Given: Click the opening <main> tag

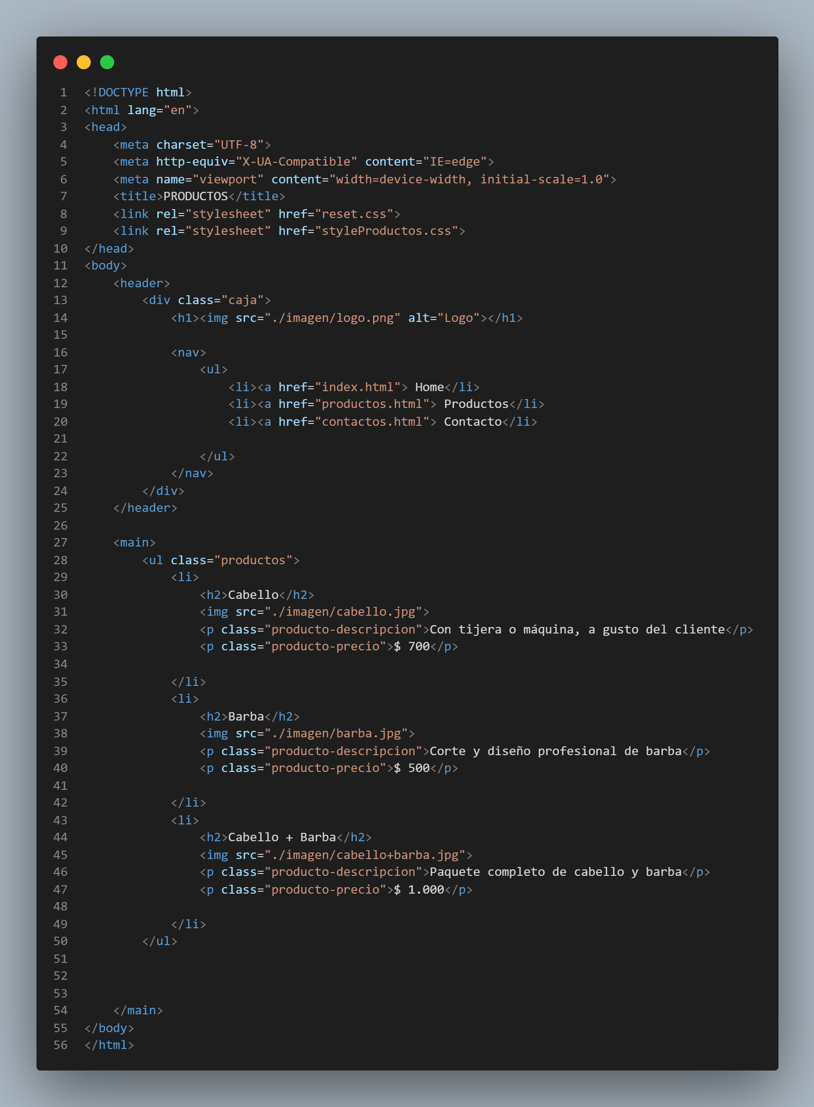Looking at the screenshot, I should click(135, 542).
